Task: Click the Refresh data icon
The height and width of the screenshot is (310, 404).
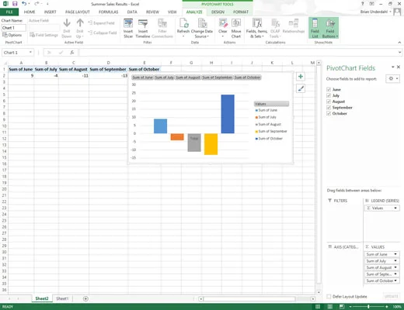Action: point(183,23)
